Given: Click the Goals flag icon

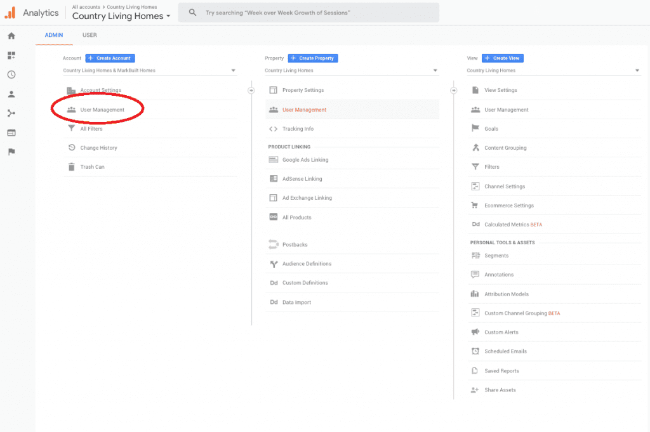Looking at the screenshot, I should tap(475, 128).
